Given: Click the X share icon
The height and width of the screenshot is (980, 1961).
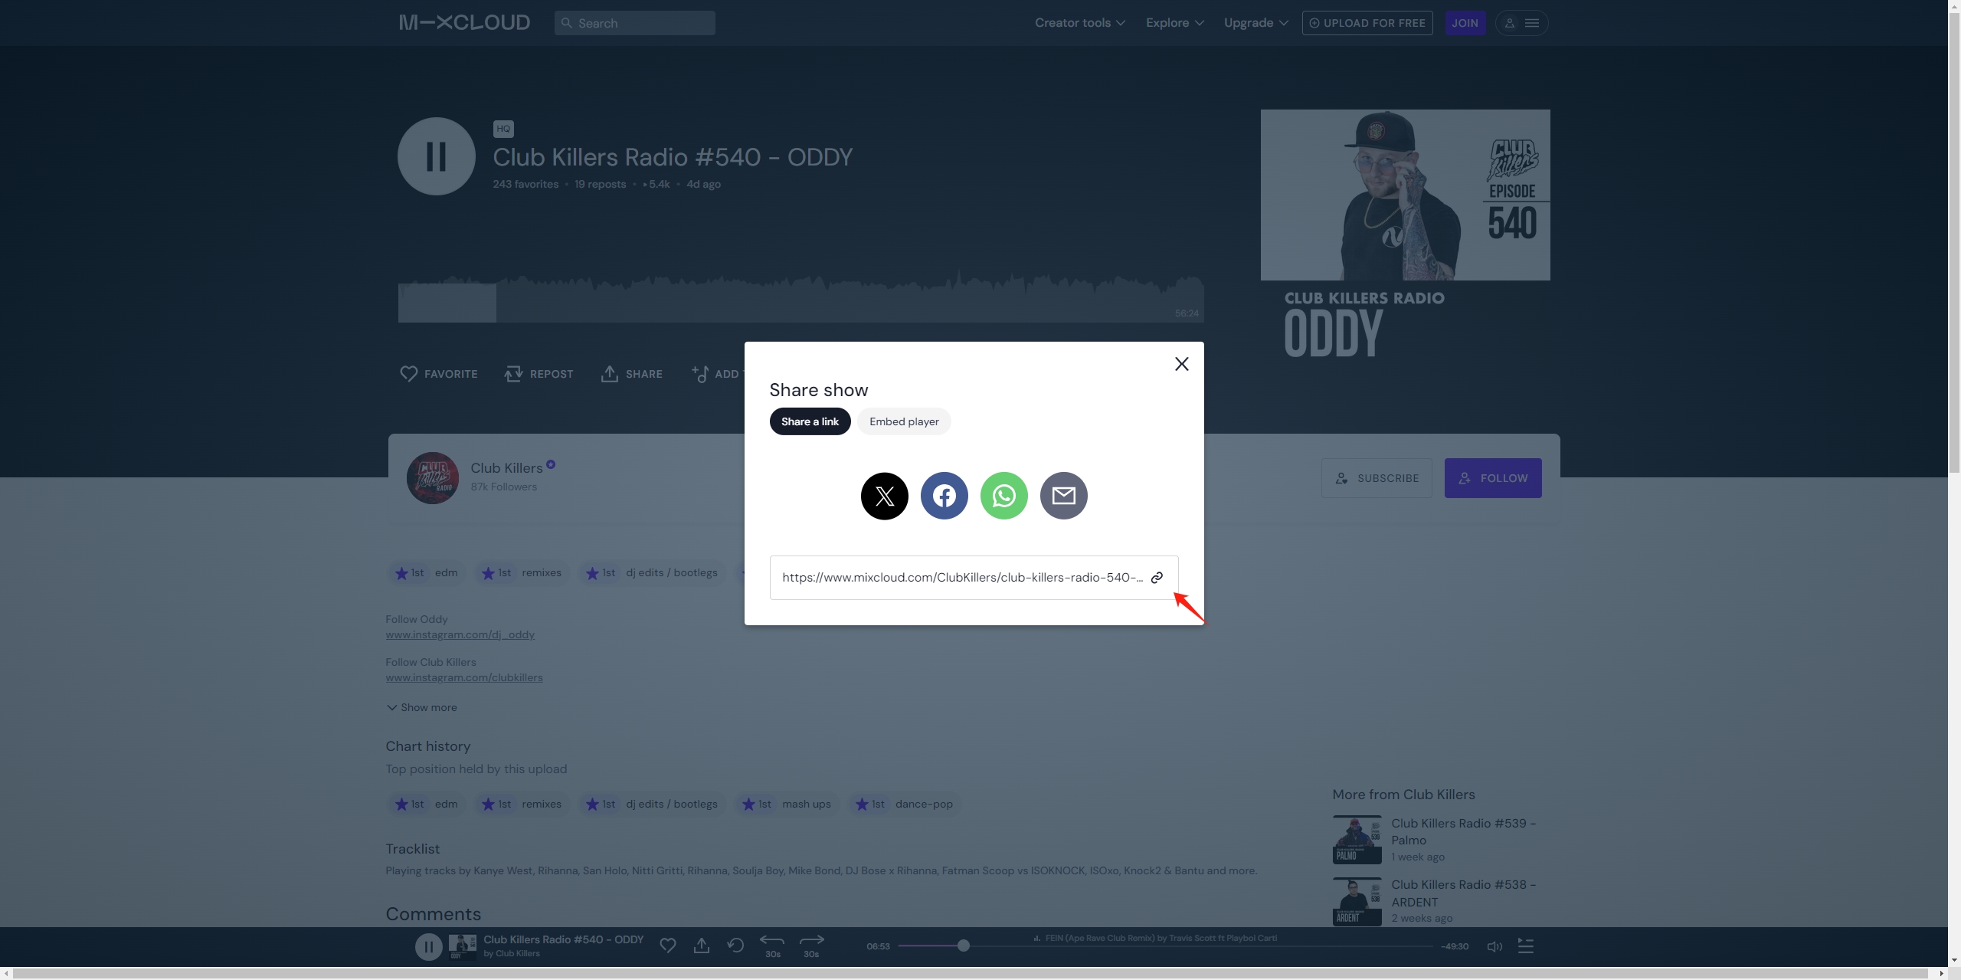Looking at the screenshot, I should (x=883, y=496).
